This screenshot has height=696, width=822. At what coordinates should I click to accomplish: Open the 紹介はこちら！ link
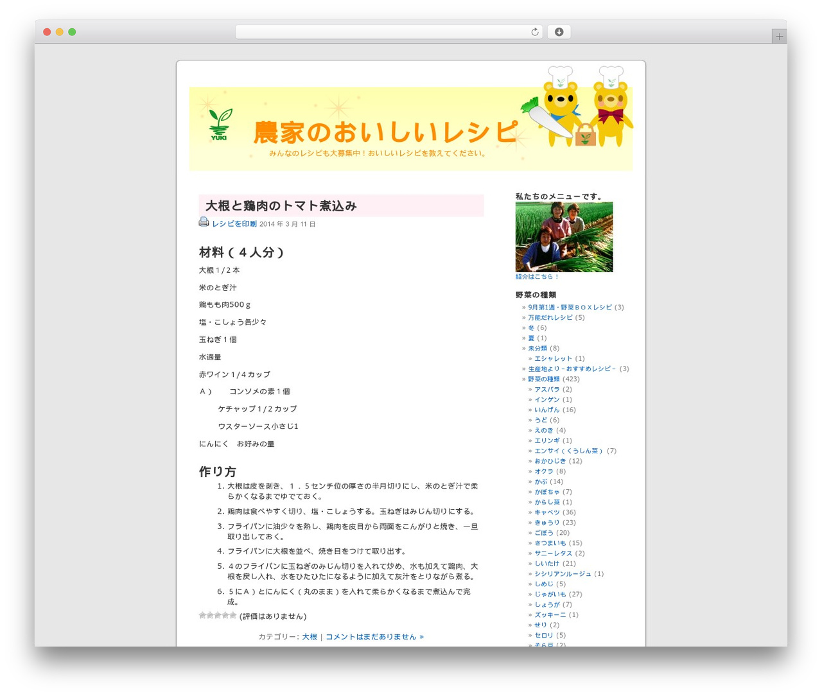tap(537, 277)
